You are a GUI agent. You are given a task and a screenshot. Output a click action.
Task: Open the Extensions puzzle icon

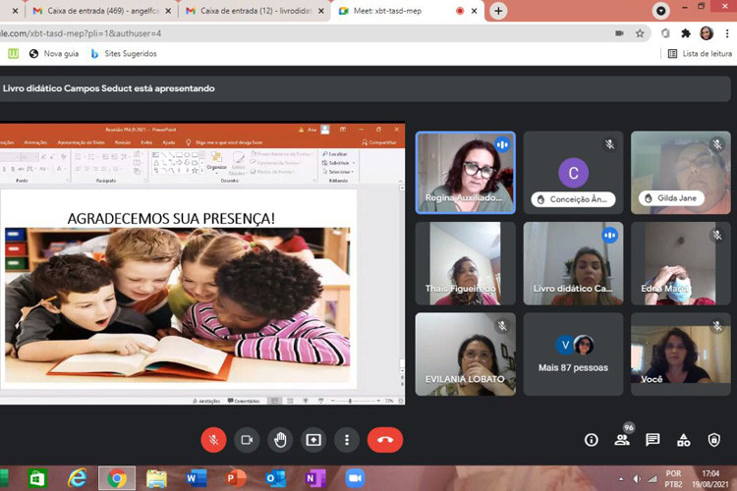pyautogui.click(x=686, y=33)
